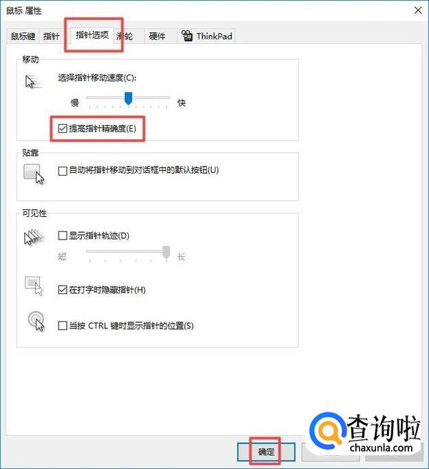The height and width of the screenshot is (469, 429).
Task: Click the pointer trail length slider thumb
Action: tap(167, 252)
